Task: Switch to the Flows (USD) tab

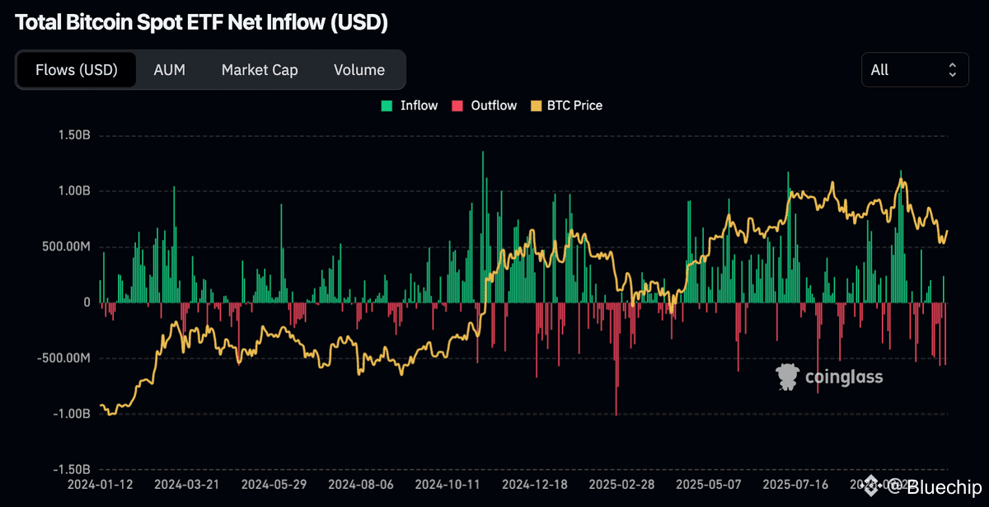Action: 77,70
